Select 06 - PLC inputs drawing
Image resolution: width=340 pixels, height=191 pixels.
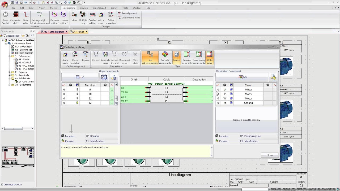tap(26, 66)
